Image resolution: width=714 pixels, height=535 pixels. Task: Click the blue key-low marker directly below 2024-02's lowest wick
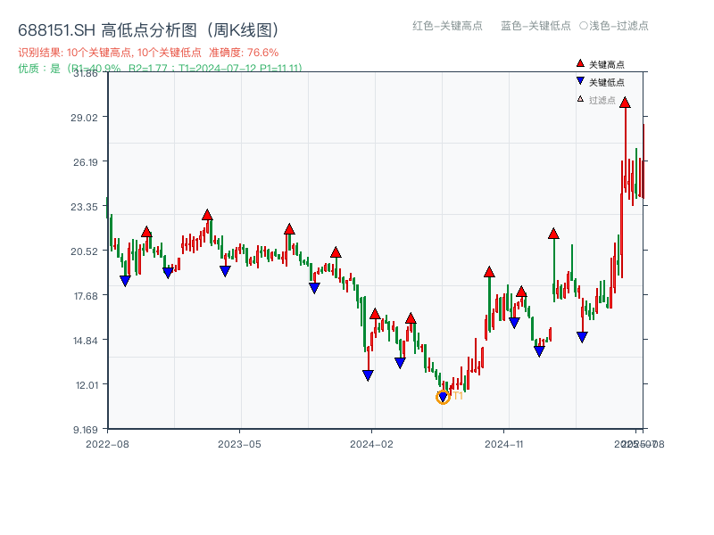click(x=368, y=375)
